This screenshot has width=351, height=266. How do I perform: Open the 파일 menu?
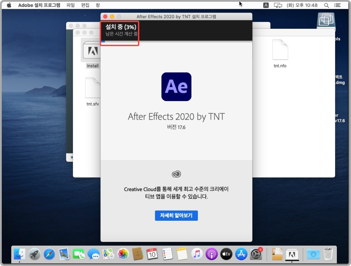tap(70, 5)
